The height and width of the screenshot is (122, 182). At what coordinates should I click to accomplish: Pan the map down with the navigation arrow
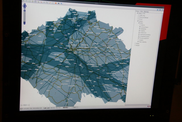[25, 8]
